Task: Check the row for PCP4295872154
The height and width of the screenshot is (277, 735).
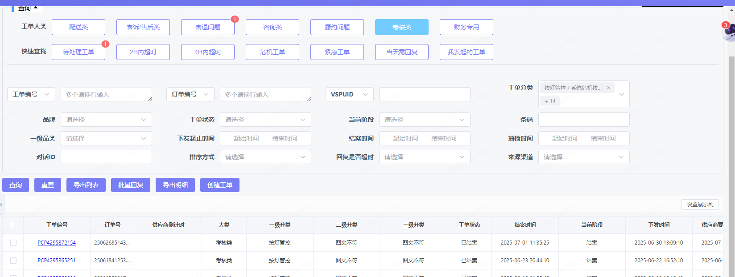Action: tap(13, 243)
